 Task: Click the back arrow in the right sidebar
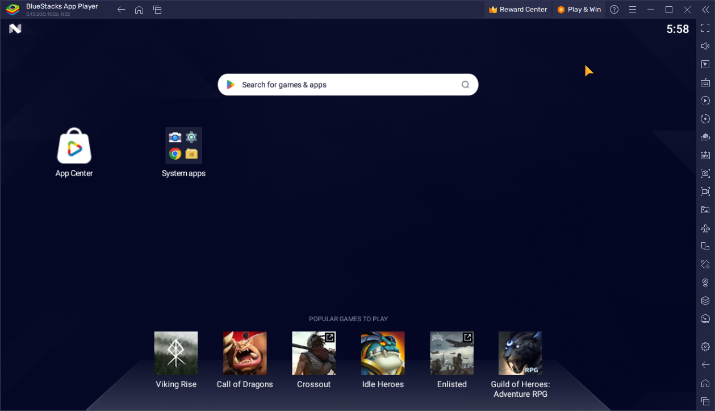[x=705, y=364]
